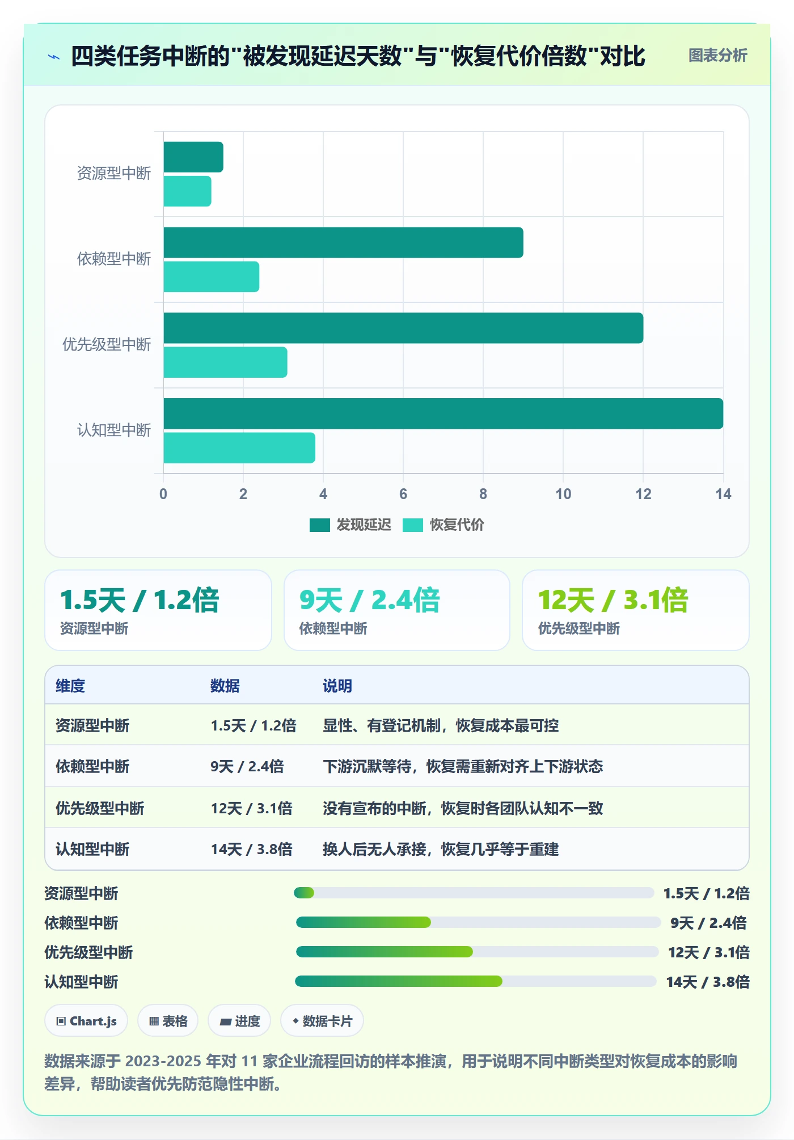Screen dimensions: 794x1140
Task: Click the 数据卡片 tag chip
Action: click(x=322, y=1021)
